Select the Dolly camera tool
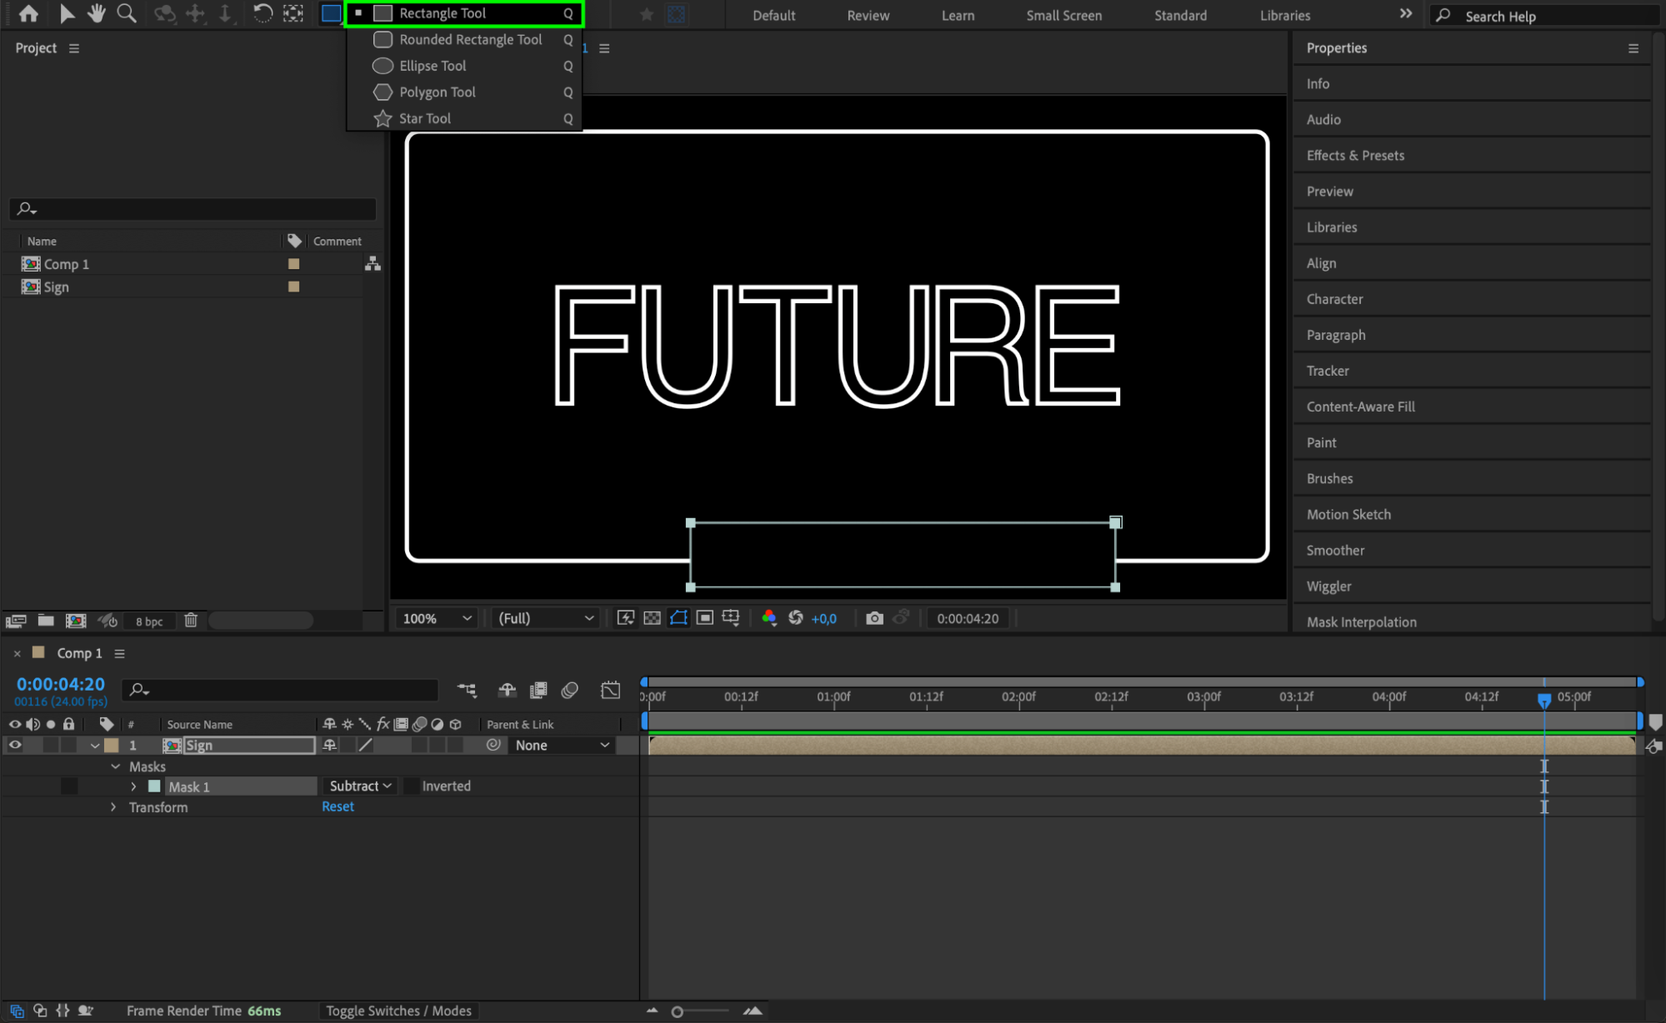1666x1023 pixels. (x=225, y=13)
